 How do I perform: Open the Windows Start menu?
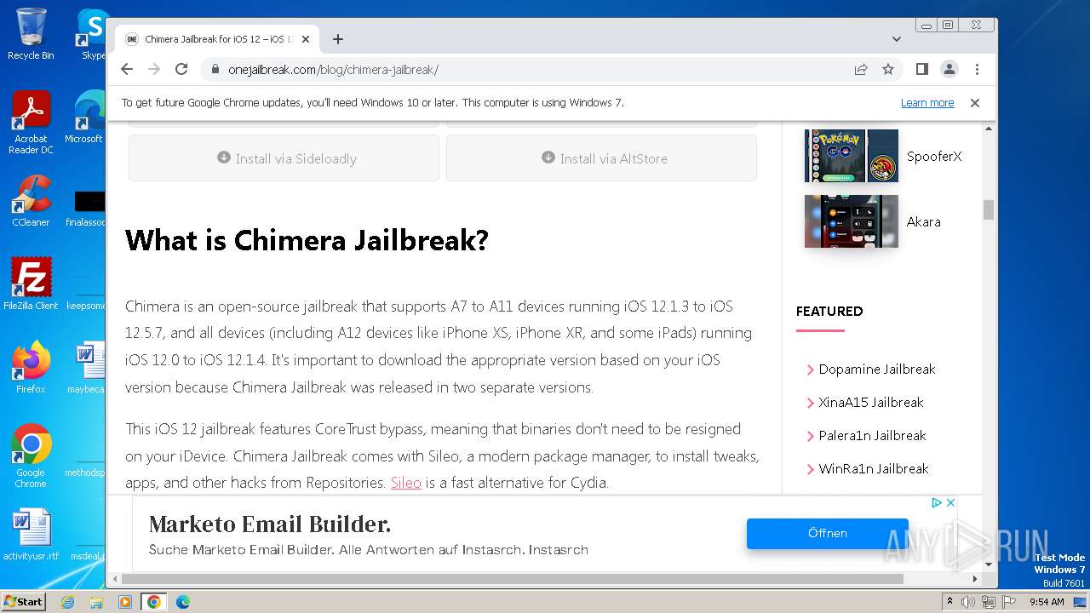[23, 601]
